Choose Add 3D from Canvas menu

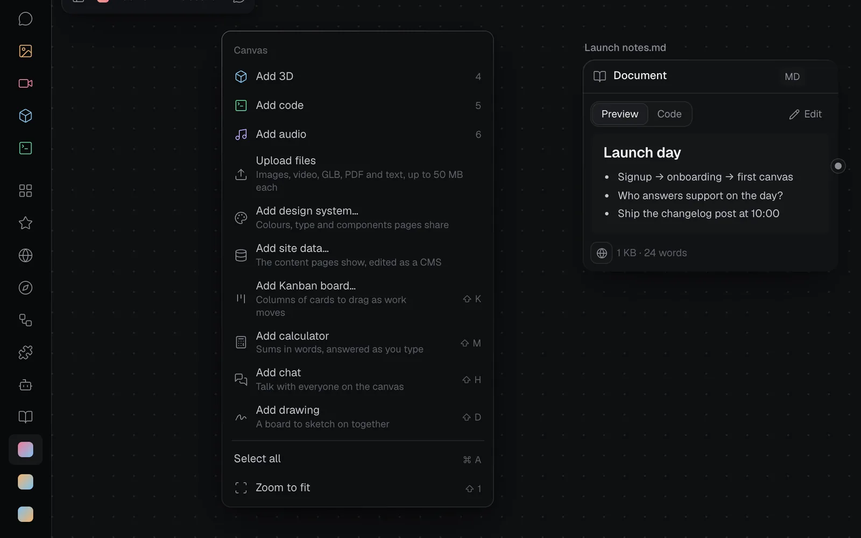click(x=357, y=76)
